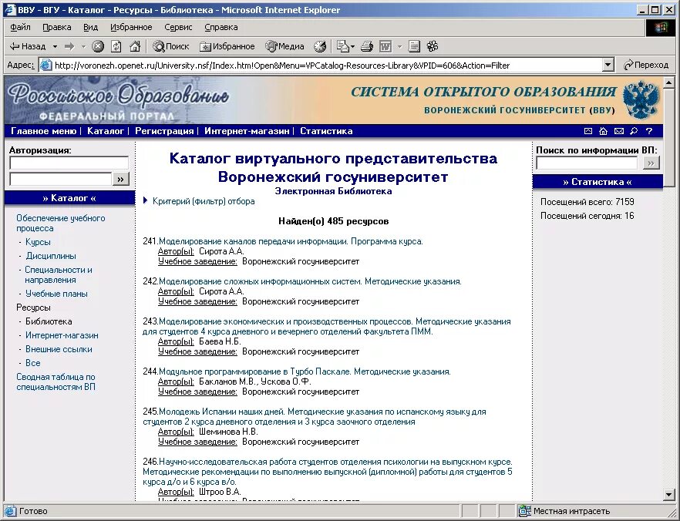Open the Дисциплины sidebar link
This screenshot has width=680, height=521.
[x=51, y=256]
